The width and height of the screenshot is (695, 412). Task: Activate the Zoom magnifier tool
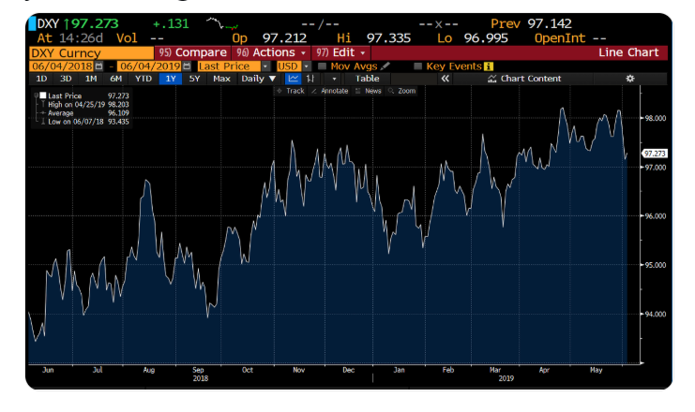click(391, 91)
